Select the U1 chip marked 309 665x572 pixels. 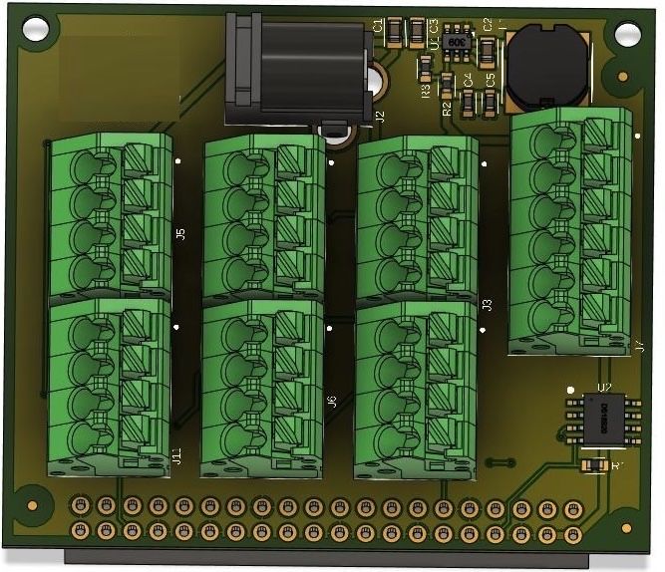[457, 43]
